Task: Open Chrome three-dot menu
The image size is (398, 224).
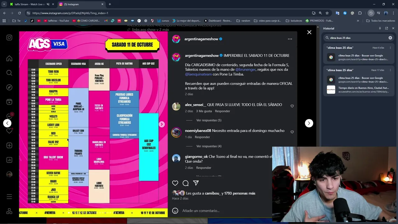Action: coord(393,13)
